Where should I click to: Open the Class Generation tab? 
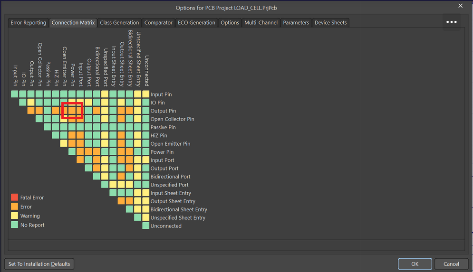(119, 23)
